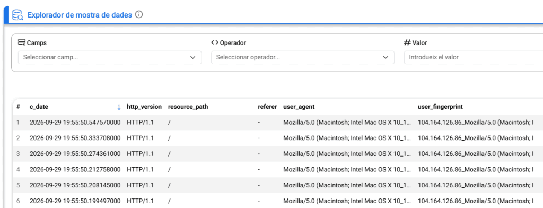Click HTTP/1.1 in row 4
The height and width of the screenshot is (208, 543).
140,169
